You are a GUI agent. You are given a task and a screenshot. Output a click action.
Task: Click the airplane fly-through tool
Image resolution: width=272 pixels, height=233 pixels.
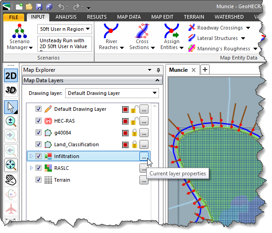[x=11, y=209]
